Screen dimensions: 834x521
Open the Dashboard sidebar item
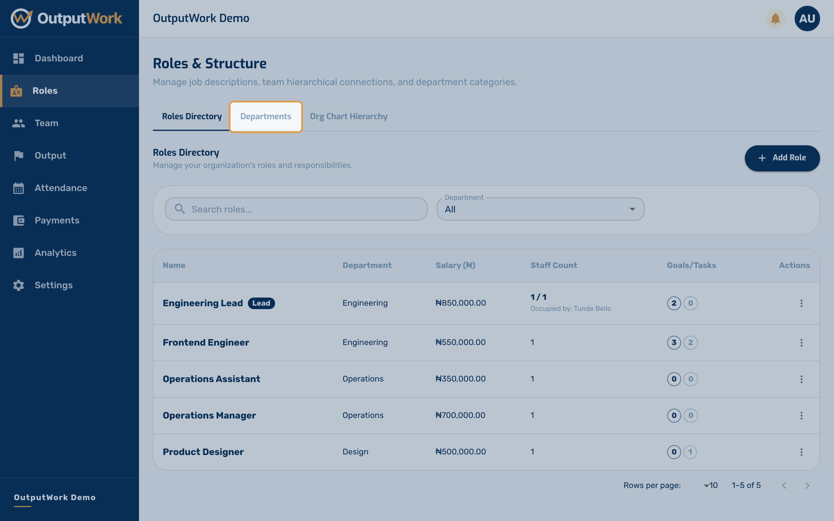coord(69,58)
